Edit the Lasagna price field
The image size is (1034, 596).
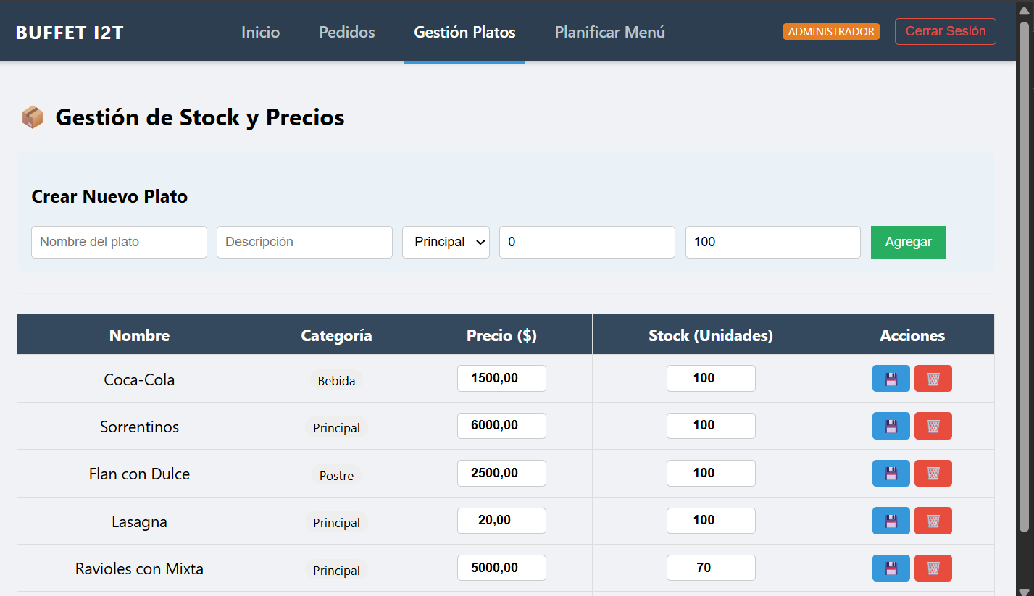[501, 521]
